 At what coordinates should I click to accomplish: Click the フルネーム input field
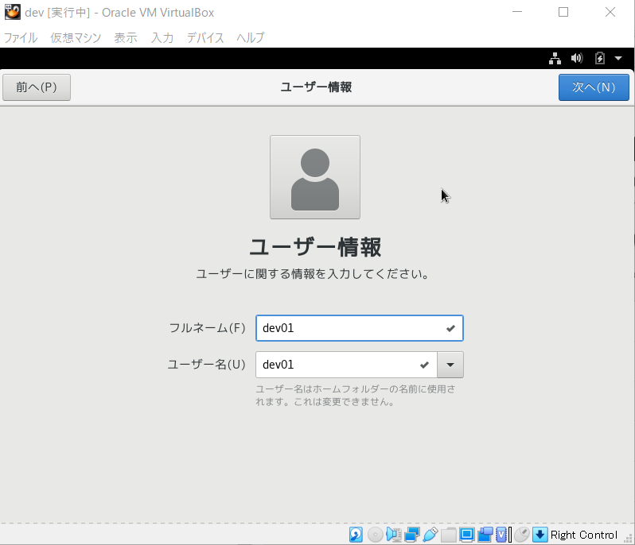[359, 328]
